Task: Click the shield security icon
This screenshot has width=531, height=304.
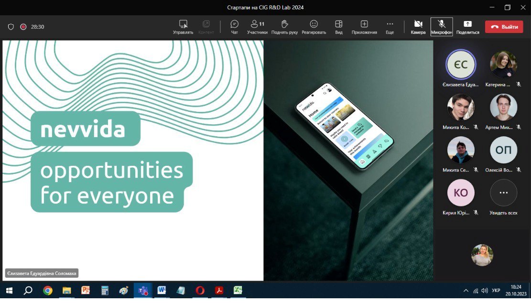Action: pos(11,27)
